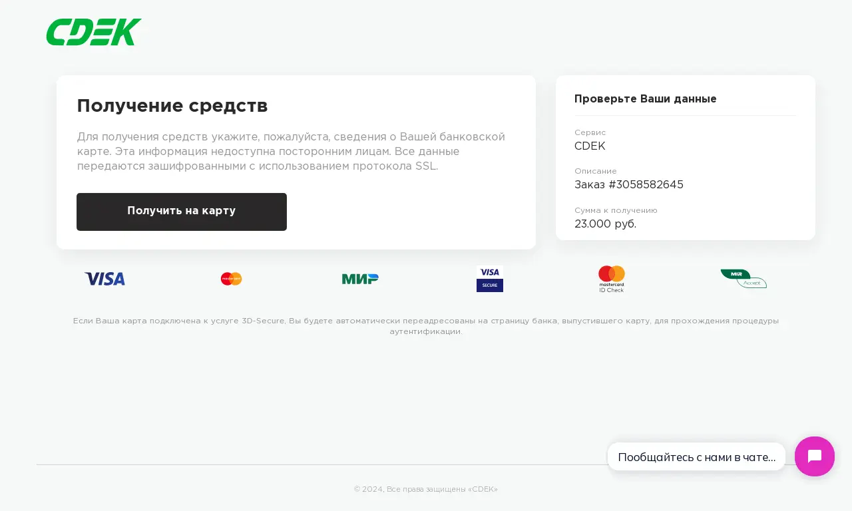Select the Mastercard payment logo

[x=231, y=279]
